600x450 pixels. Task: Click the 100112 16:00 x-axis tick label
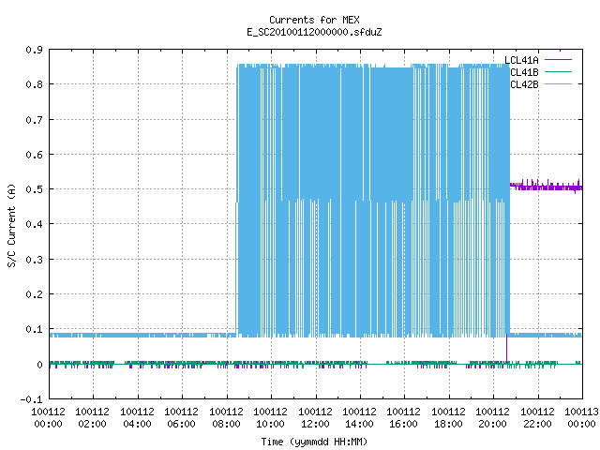pyautogui.click(x=404, y=418)
